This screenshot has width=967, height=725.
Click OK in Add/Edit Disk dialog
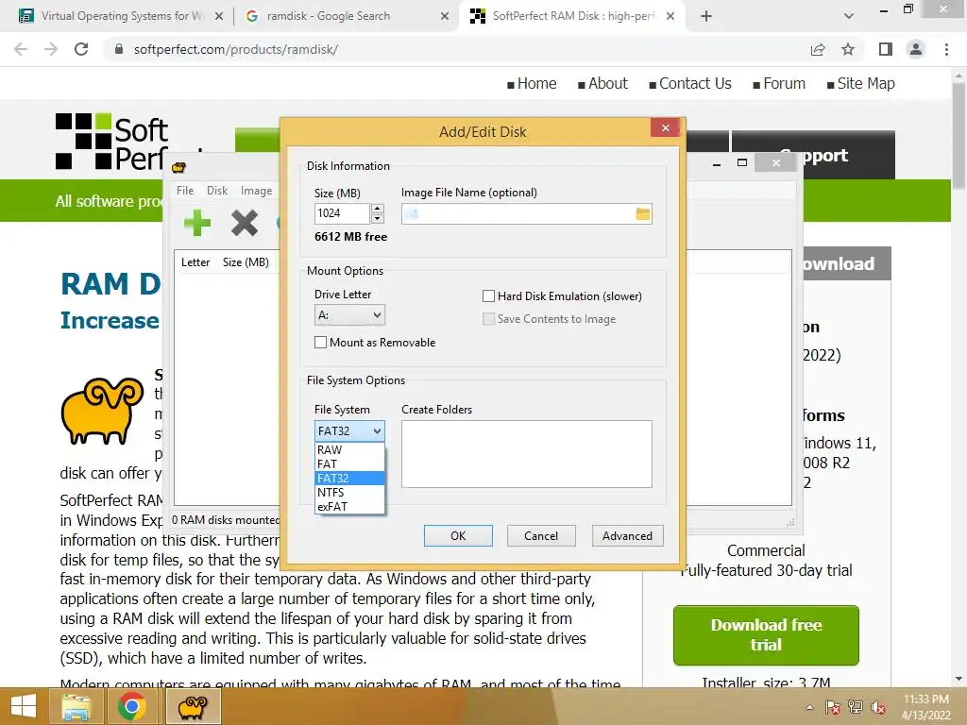point(458,536)
